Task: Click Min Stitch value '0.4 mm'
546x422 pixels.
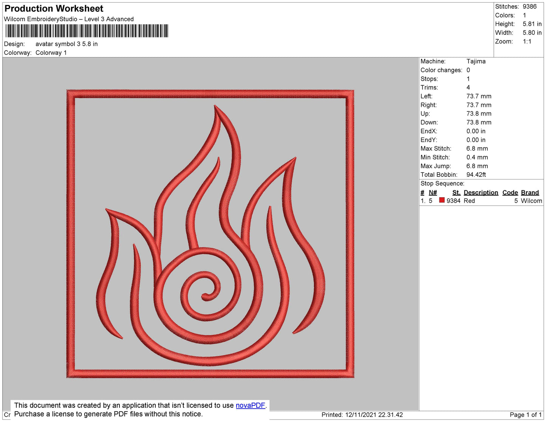Action: click(477, 157)
